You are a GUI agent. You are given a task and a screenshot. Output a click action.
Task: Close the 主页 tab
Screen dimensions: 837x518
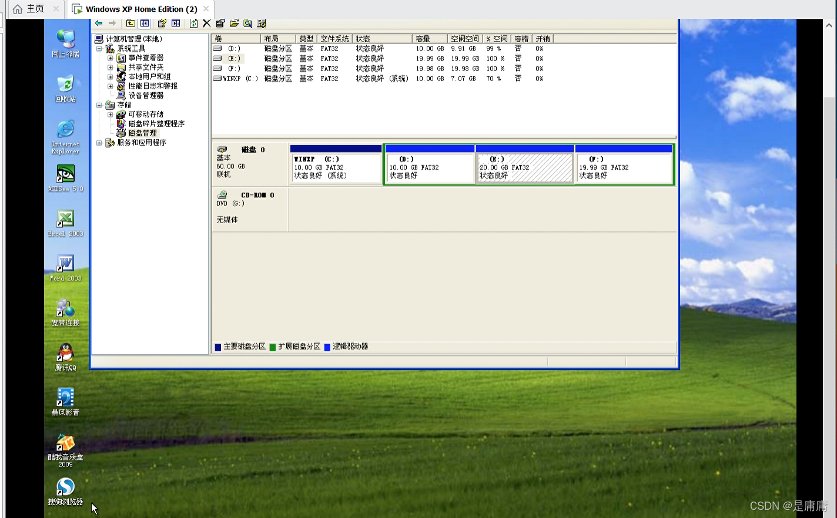pos(56,9)
